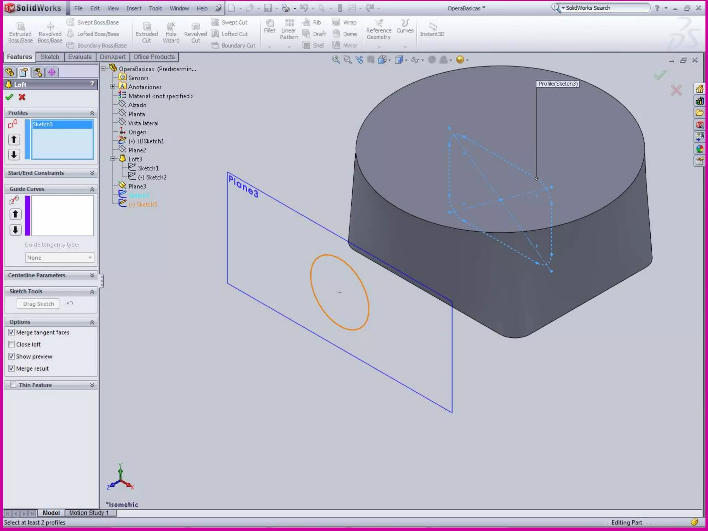The height and width of the screenshot is (531, 708).
Task: Switch to the Evaluate tab
Action: click(80, 57)
